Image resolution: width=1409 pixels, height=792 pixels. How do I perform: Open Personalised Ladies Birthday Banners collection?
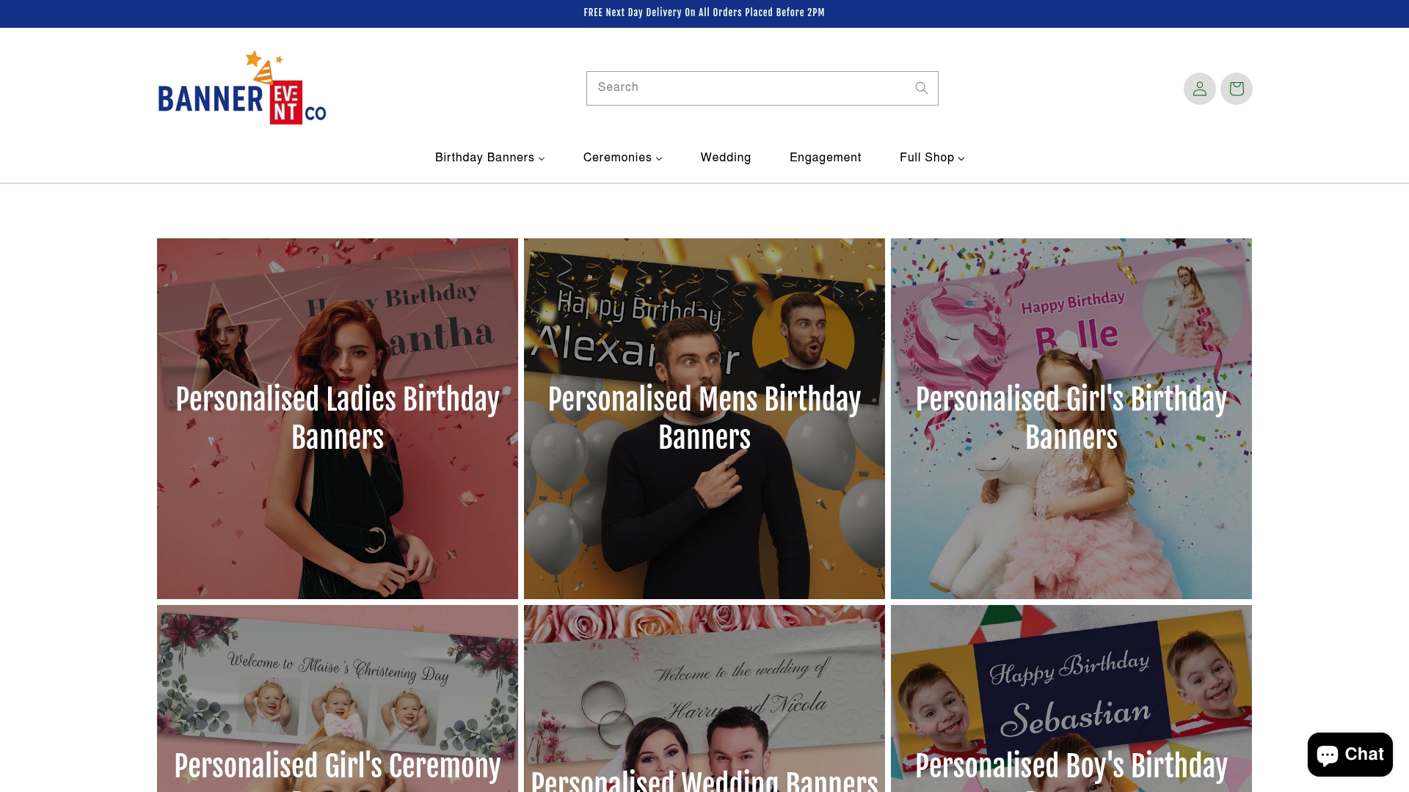tap(338, 418)
